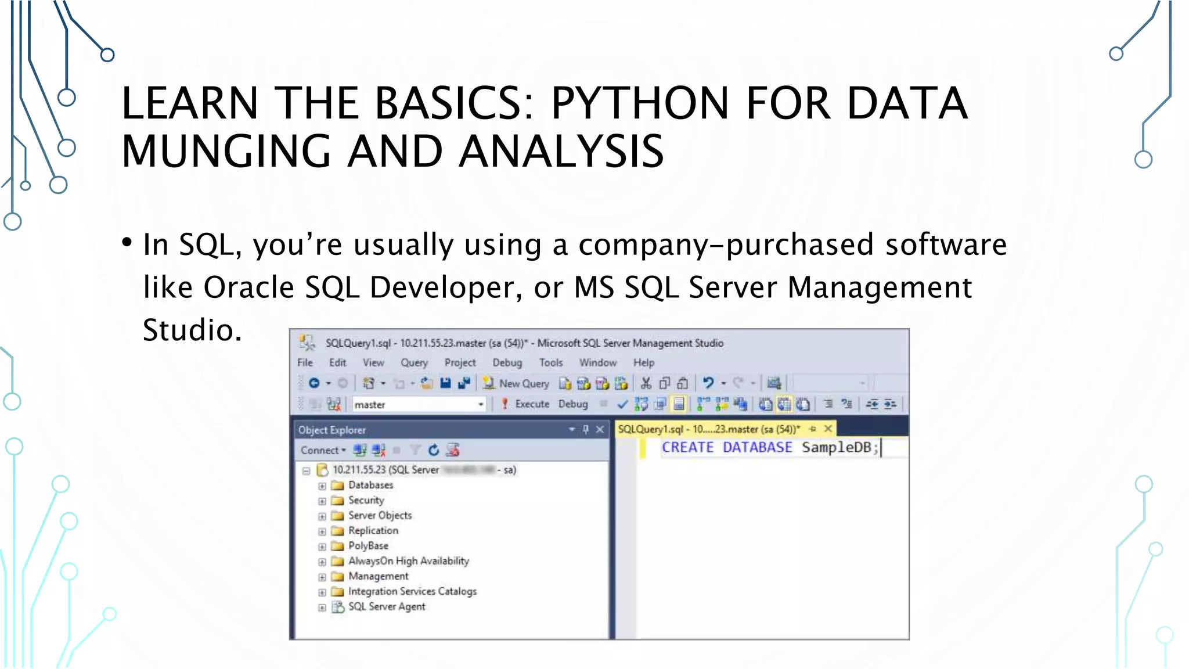Click the Save All icon
Viewport: 1189px width, 669px height.
[464, 383]
